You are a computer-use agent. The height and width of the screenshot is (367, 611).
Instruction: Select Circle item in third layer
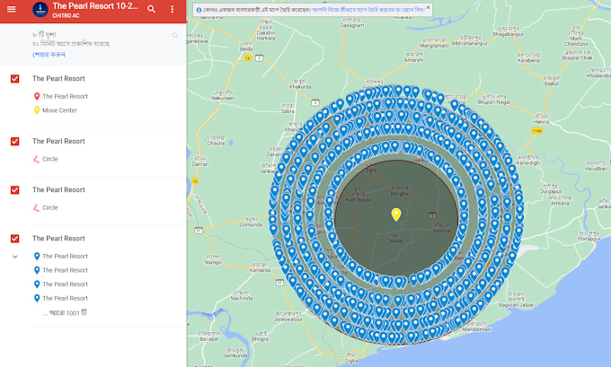click(50, 207)
